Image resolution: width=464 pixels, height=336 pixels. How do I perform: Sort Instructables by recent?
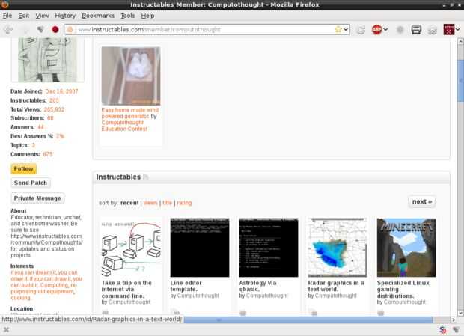click(x=129, y=203)
